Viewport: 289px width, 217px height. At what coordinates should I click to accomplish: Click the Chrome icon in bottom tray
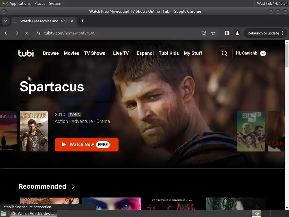(x=256, y=214)
